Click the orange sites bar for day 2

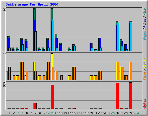coord(14,78)
